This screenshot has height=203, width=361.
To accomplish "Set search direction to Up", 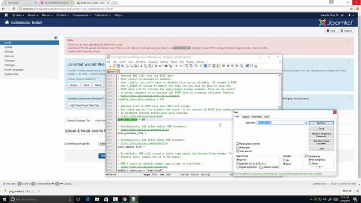I will click(x=284, y=160).
